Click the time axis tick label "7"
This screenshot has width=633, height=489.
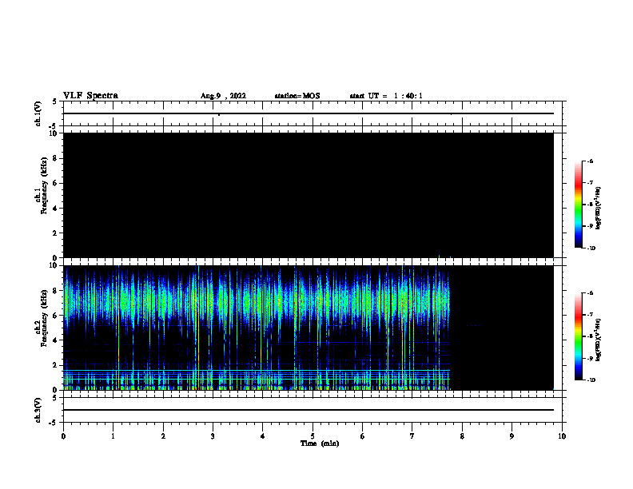[412, 436]
